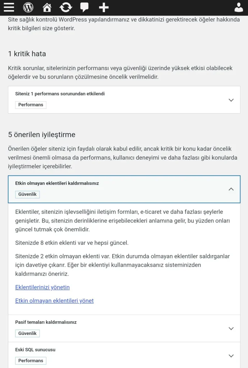Click Performans badge under critical issue
This screenshot has height=368, width=248.
(x=31, y=105)
